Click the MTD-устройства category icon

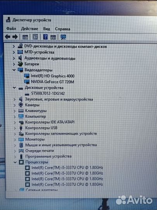tap(20, 52)
